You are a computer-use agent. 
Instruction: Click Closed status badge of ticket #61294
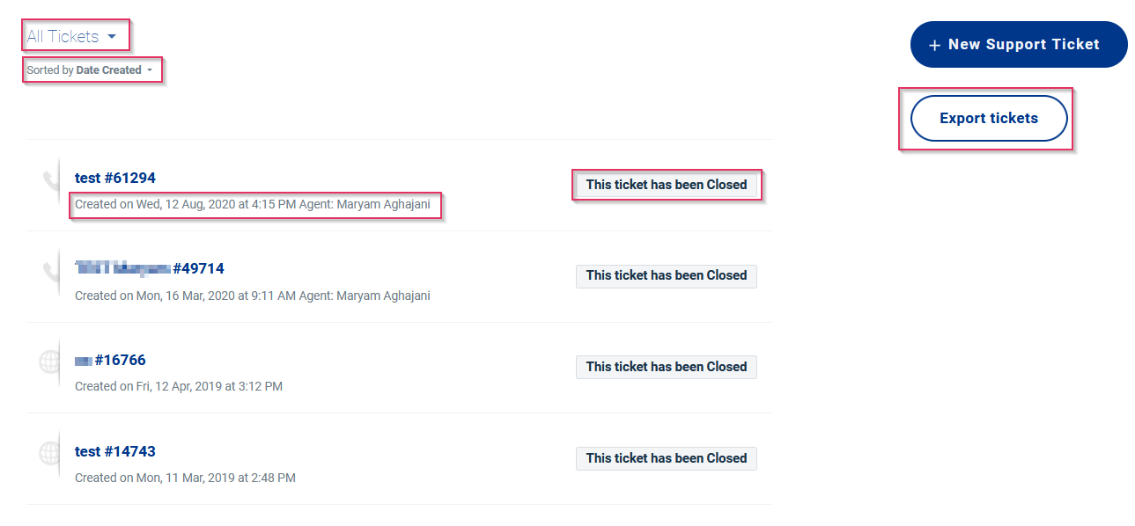tap(666, 185)
